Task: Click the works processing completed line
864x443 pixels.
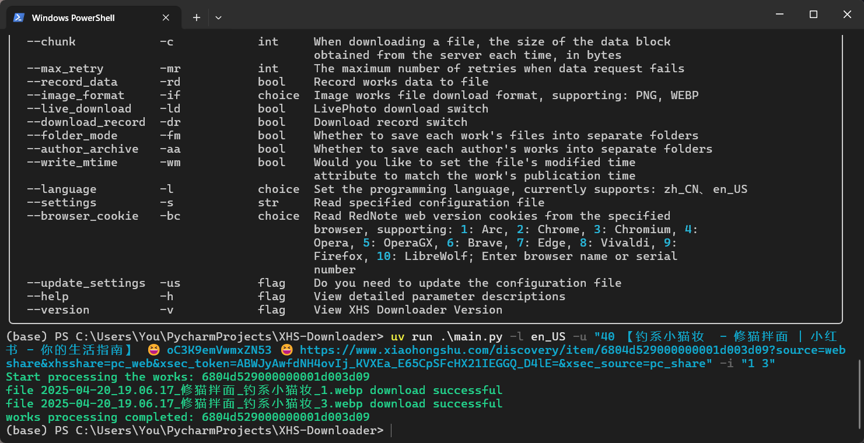Action: coord(187,417)
